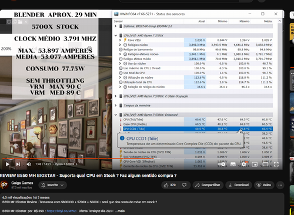Click the Compartilhar share button

coord(208,185)
